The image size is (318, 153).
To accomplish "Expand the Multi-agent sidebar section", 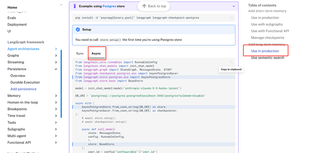I will click(x=56, y=136).
